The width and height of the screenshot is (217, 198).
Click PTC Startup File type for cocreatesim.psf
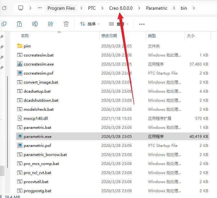[x=163, y=73]
